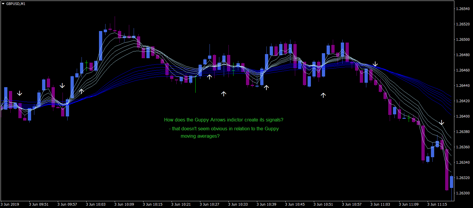
Task: Select the first down arrow signal near 09:47
Action: (20, 93)
